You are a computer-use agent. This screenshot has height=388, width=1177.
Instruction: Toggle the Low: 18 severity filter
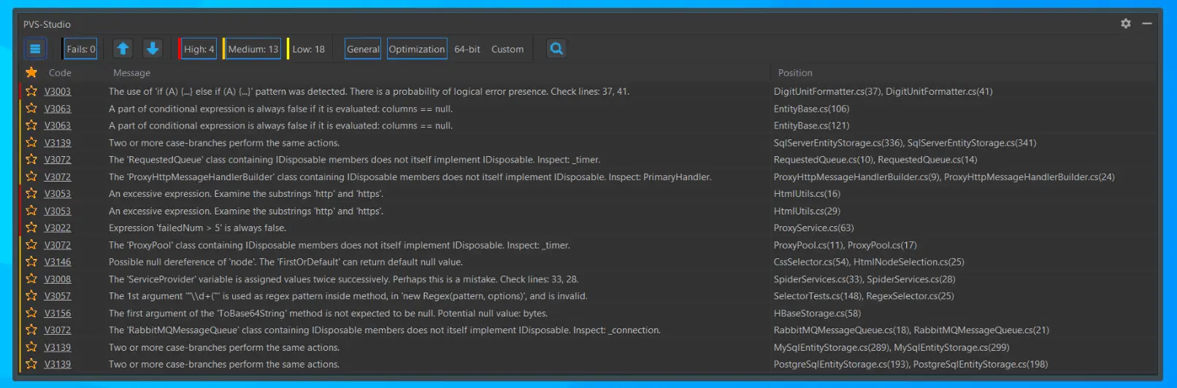click(307, 49)
